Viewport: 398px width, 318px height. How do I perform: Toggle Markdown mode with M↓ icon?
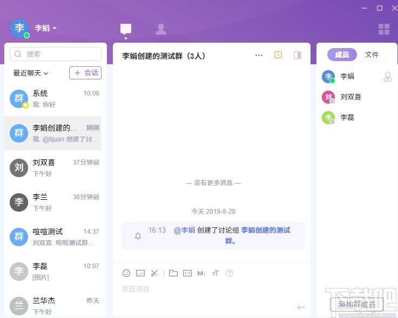(x=201, y=273)
